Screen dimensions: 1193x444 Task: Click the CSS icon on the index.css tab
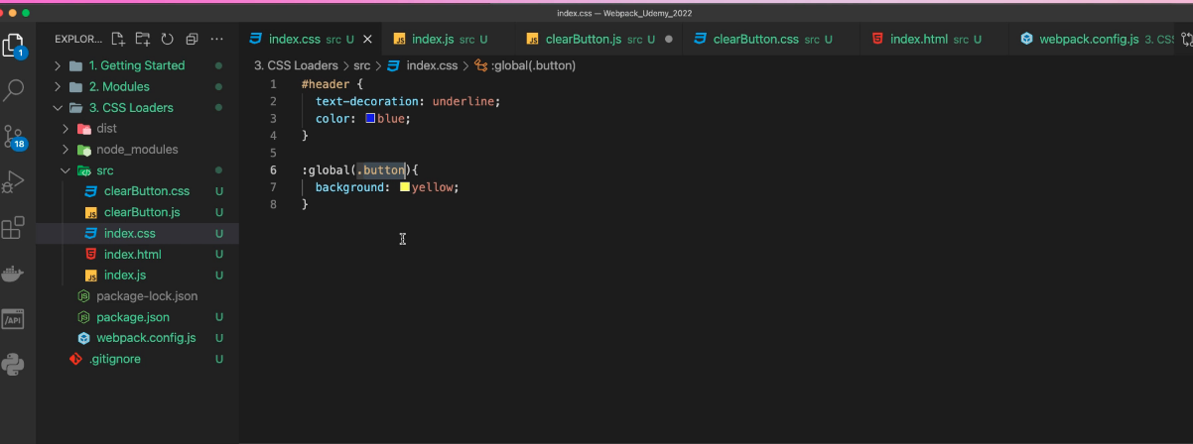pos(256,40)
